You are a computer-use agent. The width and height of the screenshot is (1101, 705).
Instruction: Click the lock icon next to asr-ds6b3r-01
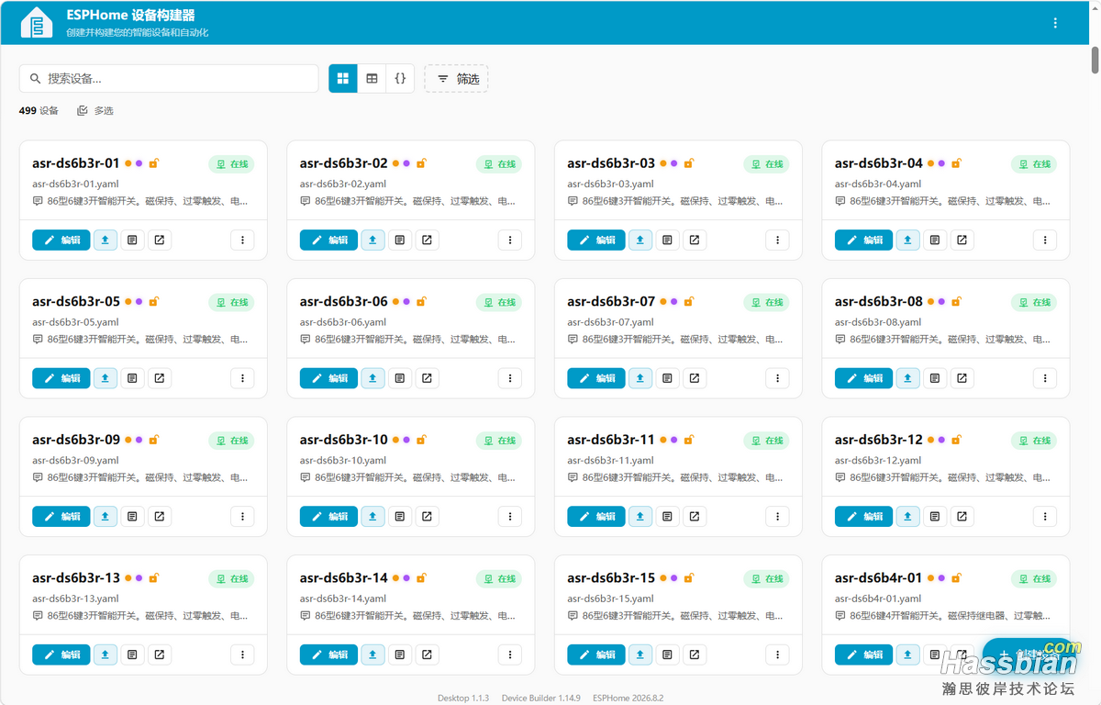pyautogui.click(x=153, y=163)
